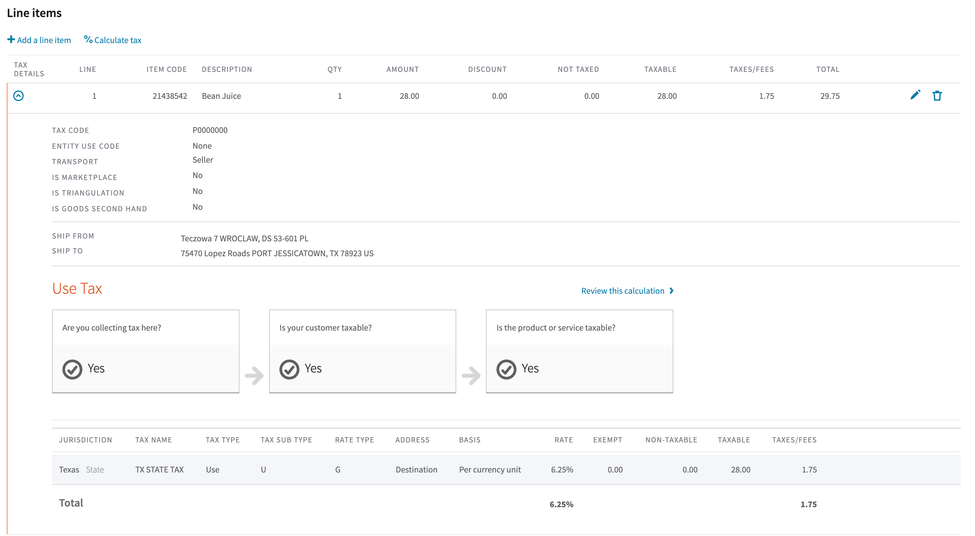
Task: Click the plus icon next to Add a line item
Action: point(11,39)
